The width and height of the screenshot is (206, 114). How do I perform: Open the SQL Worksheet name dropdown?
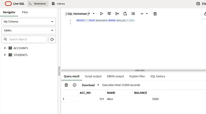click(x=93, y=14)
